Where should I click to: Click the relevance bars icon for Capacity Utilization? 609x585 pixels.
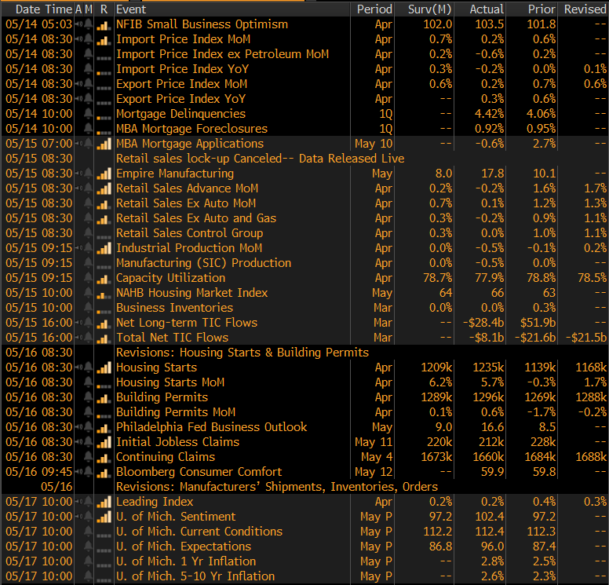point(104,278)
